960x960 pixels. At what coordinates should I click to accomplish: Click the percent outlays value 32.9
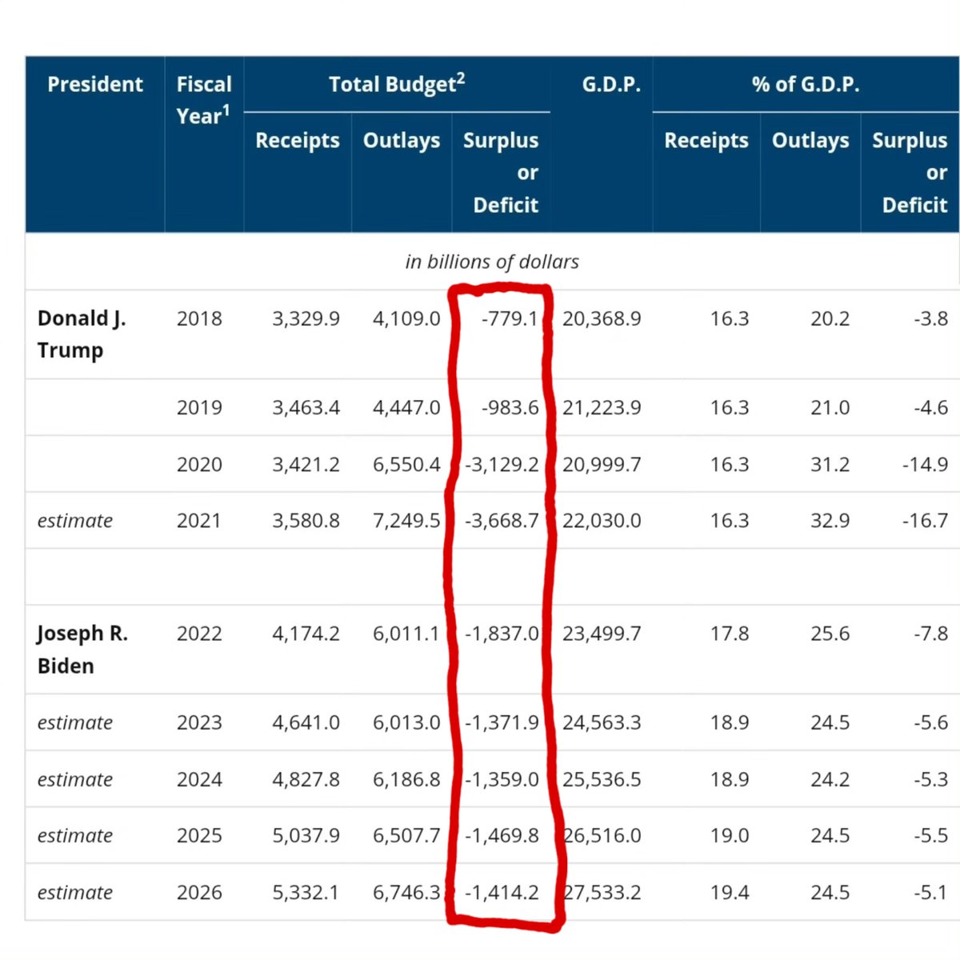coord(830,520)
